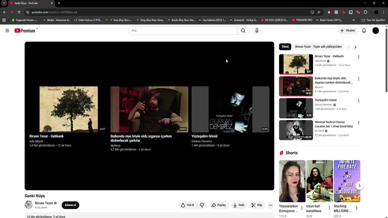Reload the page in browser toolbar

coord(19,12)
